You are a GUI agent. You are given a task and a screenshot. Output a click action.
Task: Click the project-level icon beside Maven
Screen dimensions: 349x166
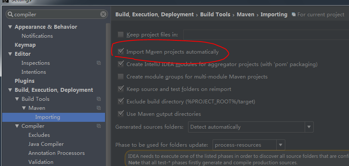click(x=99, y=108)
